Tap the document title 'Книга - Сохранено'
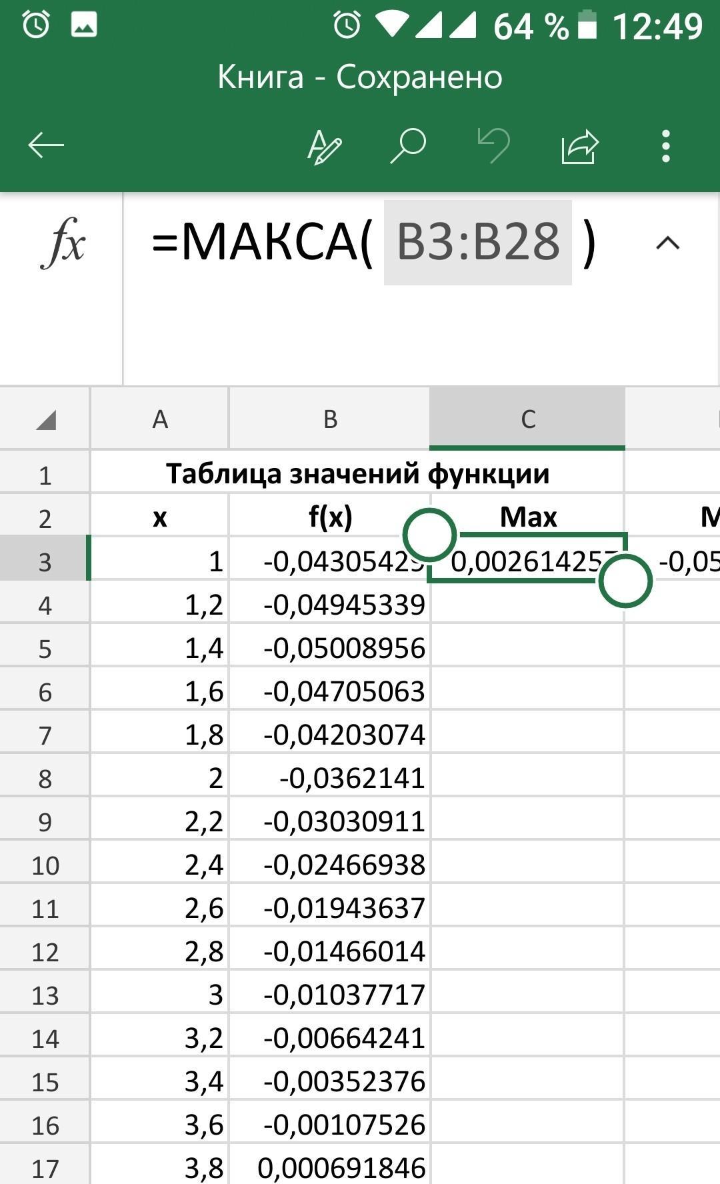720x1184 pixels. click(x=360, y=77)
